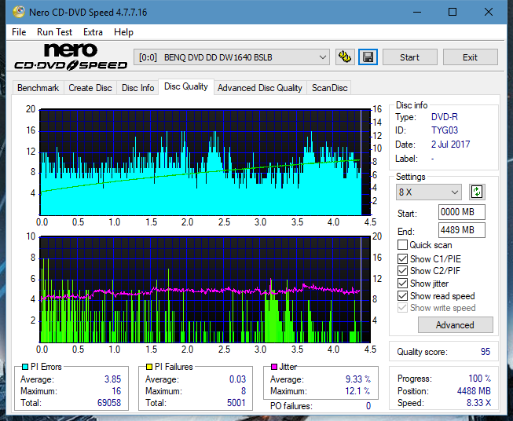Screen dimensions: 513x421
Task: Click the PI Failures jitter graph
Action: [205, 289]
